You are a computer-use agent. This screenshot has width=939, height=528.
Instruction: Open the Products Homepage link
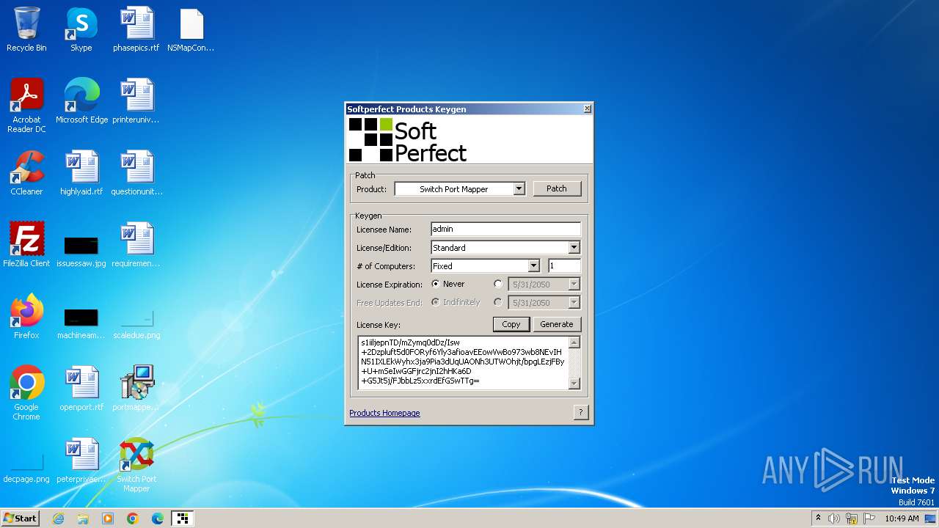pyautogui.click(x=384, y=413)
